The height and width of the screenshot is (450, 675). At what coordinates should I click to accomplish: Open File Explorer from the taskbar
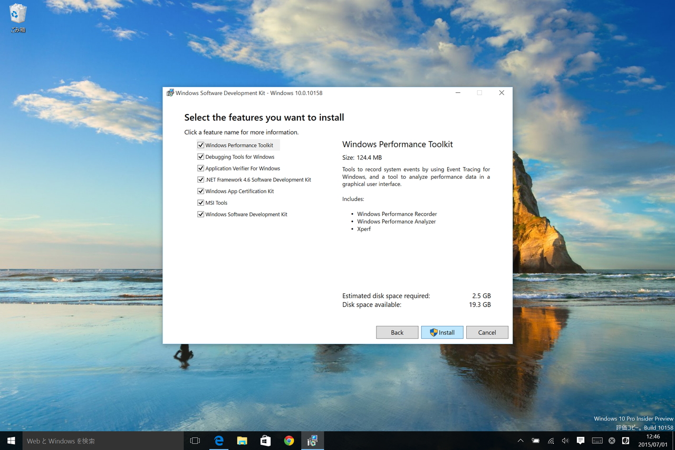tap(242, 441)
